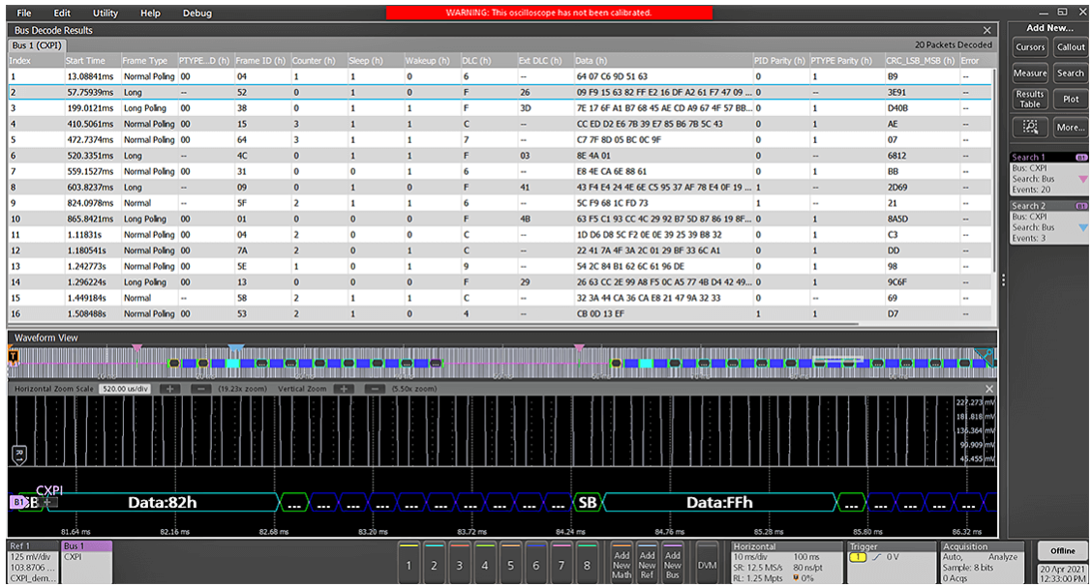Open the Utility menu

click(106, 13)
